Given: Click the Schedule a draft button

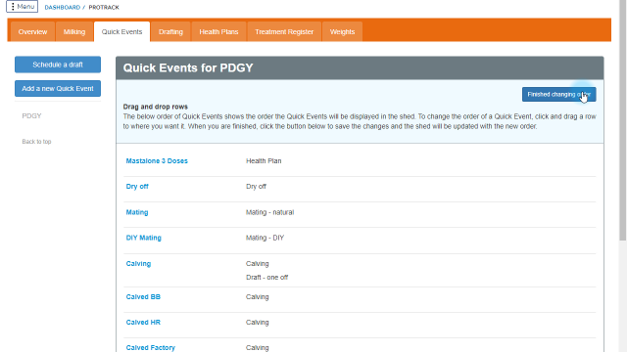Looking at the screenshot, I should [x=58, y=65].
